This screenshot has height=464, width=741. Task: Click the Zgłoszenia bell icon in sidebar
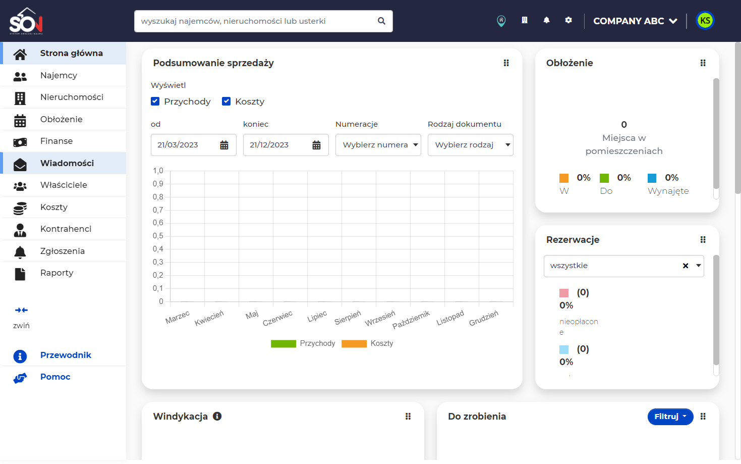(x=20, y=252)
